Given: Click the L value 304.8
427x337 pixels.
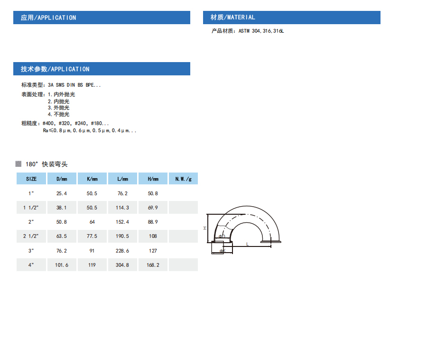Looking at the screenshot, I should (122, 265).
